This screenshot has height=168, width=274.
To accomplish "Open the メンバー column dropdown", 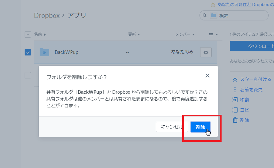I will pyautogui.click(x=184, y=34).
